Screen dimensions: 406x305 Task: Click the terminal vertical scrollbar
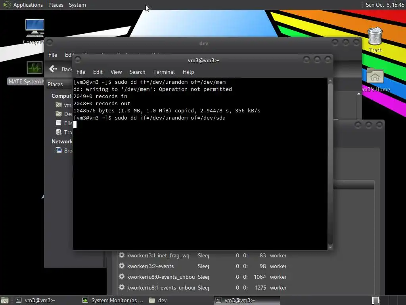coord(330,164)
